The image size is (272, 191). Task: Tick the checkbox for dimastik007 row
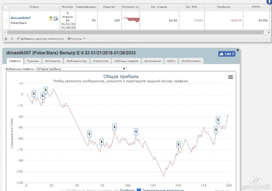point(6,21)
